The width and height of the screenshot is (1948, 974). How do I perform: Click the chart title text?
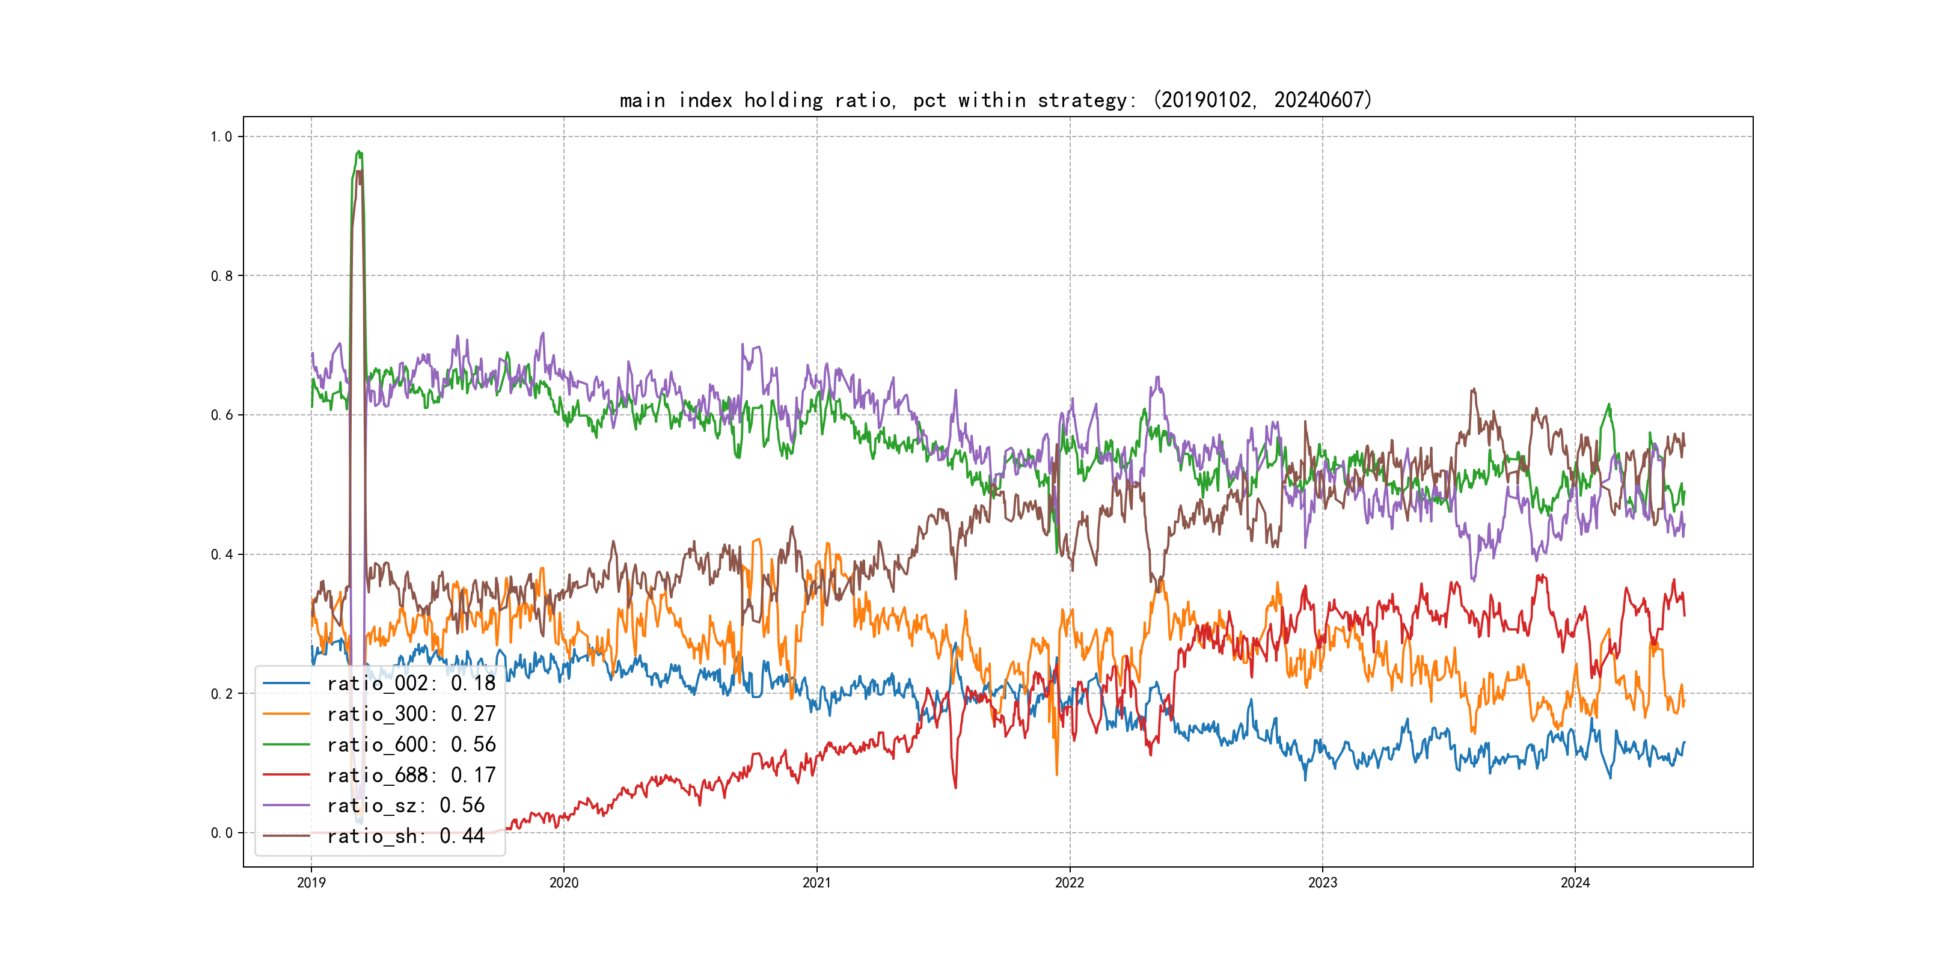[995, 100]
